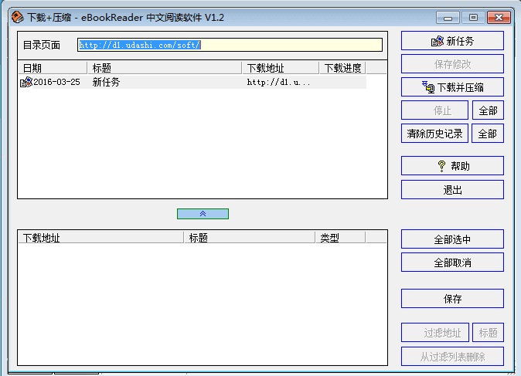Screen dimensions: 521x376
Task: Click the eBookReader app icon in title bar
Action: [x=17, y=17]
